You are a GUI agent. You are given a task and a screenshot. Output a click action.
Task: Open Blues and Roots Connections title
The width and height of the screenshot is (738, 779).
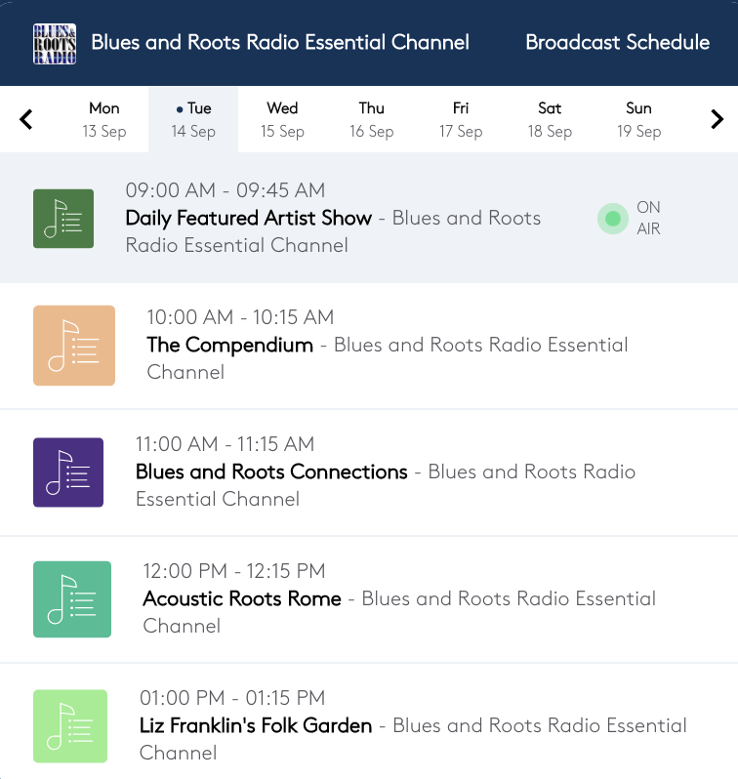(271, 471)
